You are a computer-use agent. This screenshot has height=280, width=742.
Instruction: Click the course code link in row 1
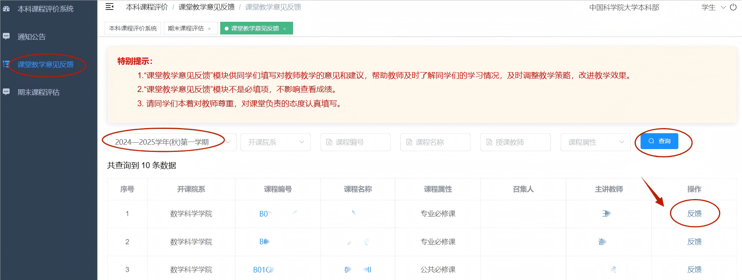(278, 214)
